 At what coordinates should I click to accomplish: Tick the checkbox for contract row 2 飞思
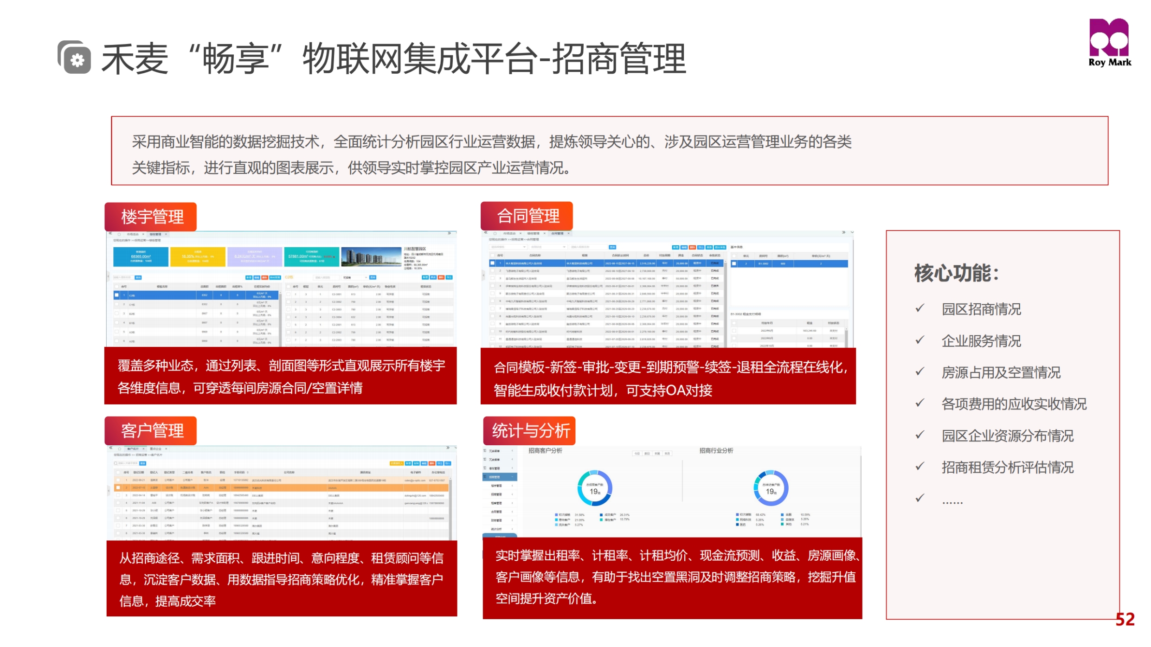[x=492, y=270]
